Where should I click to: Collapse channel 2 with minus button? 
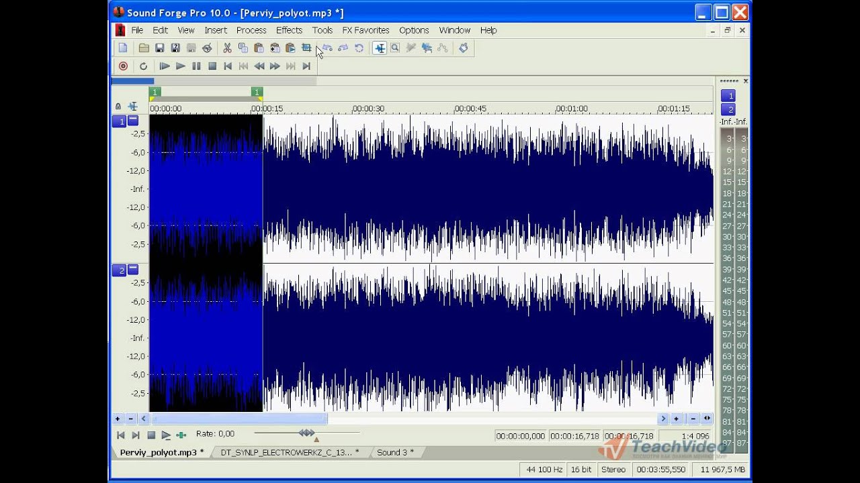point(133,270)
